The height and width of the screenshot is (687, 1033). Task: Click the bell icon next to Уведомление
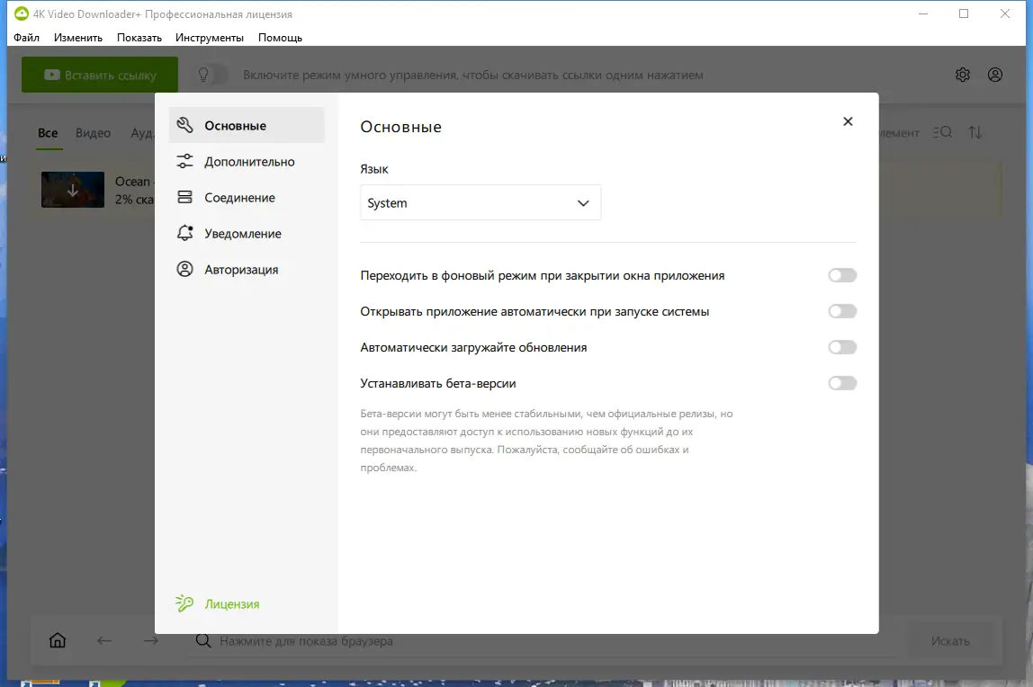(185, 233)
